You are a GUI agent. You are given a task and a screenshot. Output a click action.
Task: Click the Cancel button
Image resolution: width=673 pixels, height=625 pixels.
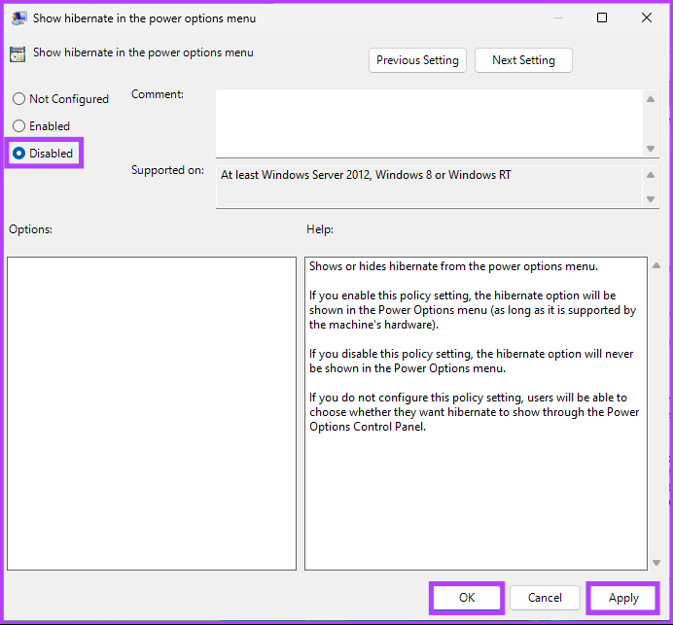[545, 598]
